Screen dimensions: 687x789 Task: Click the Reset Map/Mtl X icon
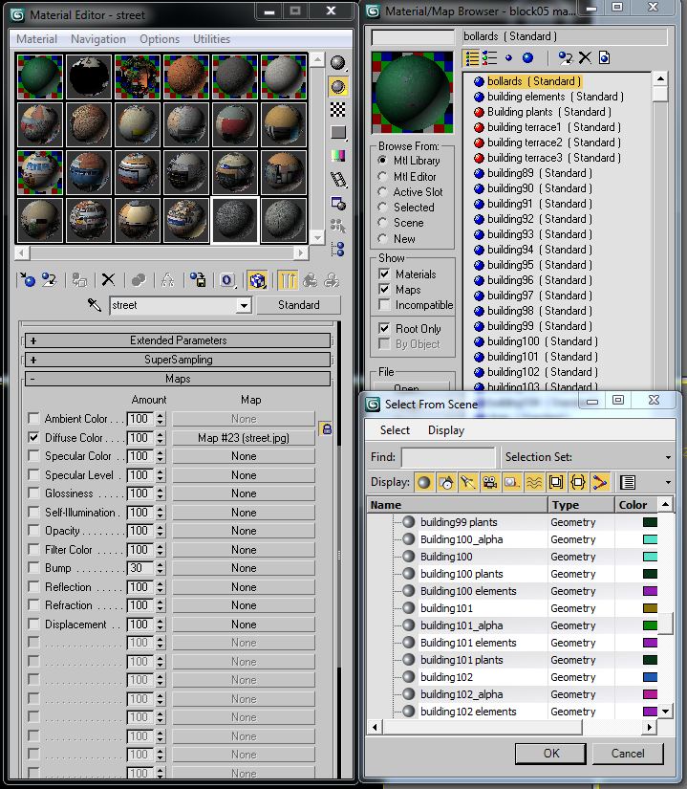(108, 280)
